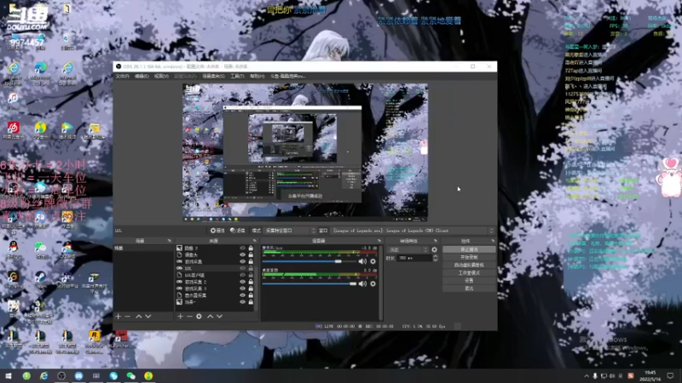
Task: Open the 滤镜 filters button in source toolbar
Action: coord(238,231)
